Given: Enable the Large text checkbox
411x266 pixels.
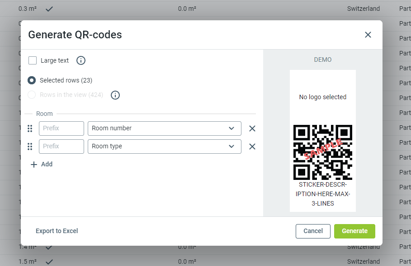Looking at the screenshot, I should 33,60.
